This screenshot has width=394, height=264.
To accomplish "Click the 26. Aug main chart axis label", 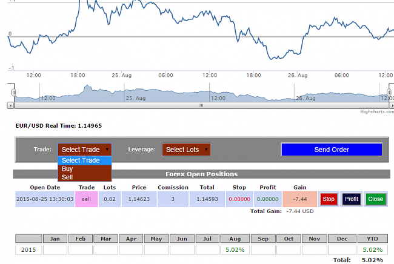I will (298, 75).
